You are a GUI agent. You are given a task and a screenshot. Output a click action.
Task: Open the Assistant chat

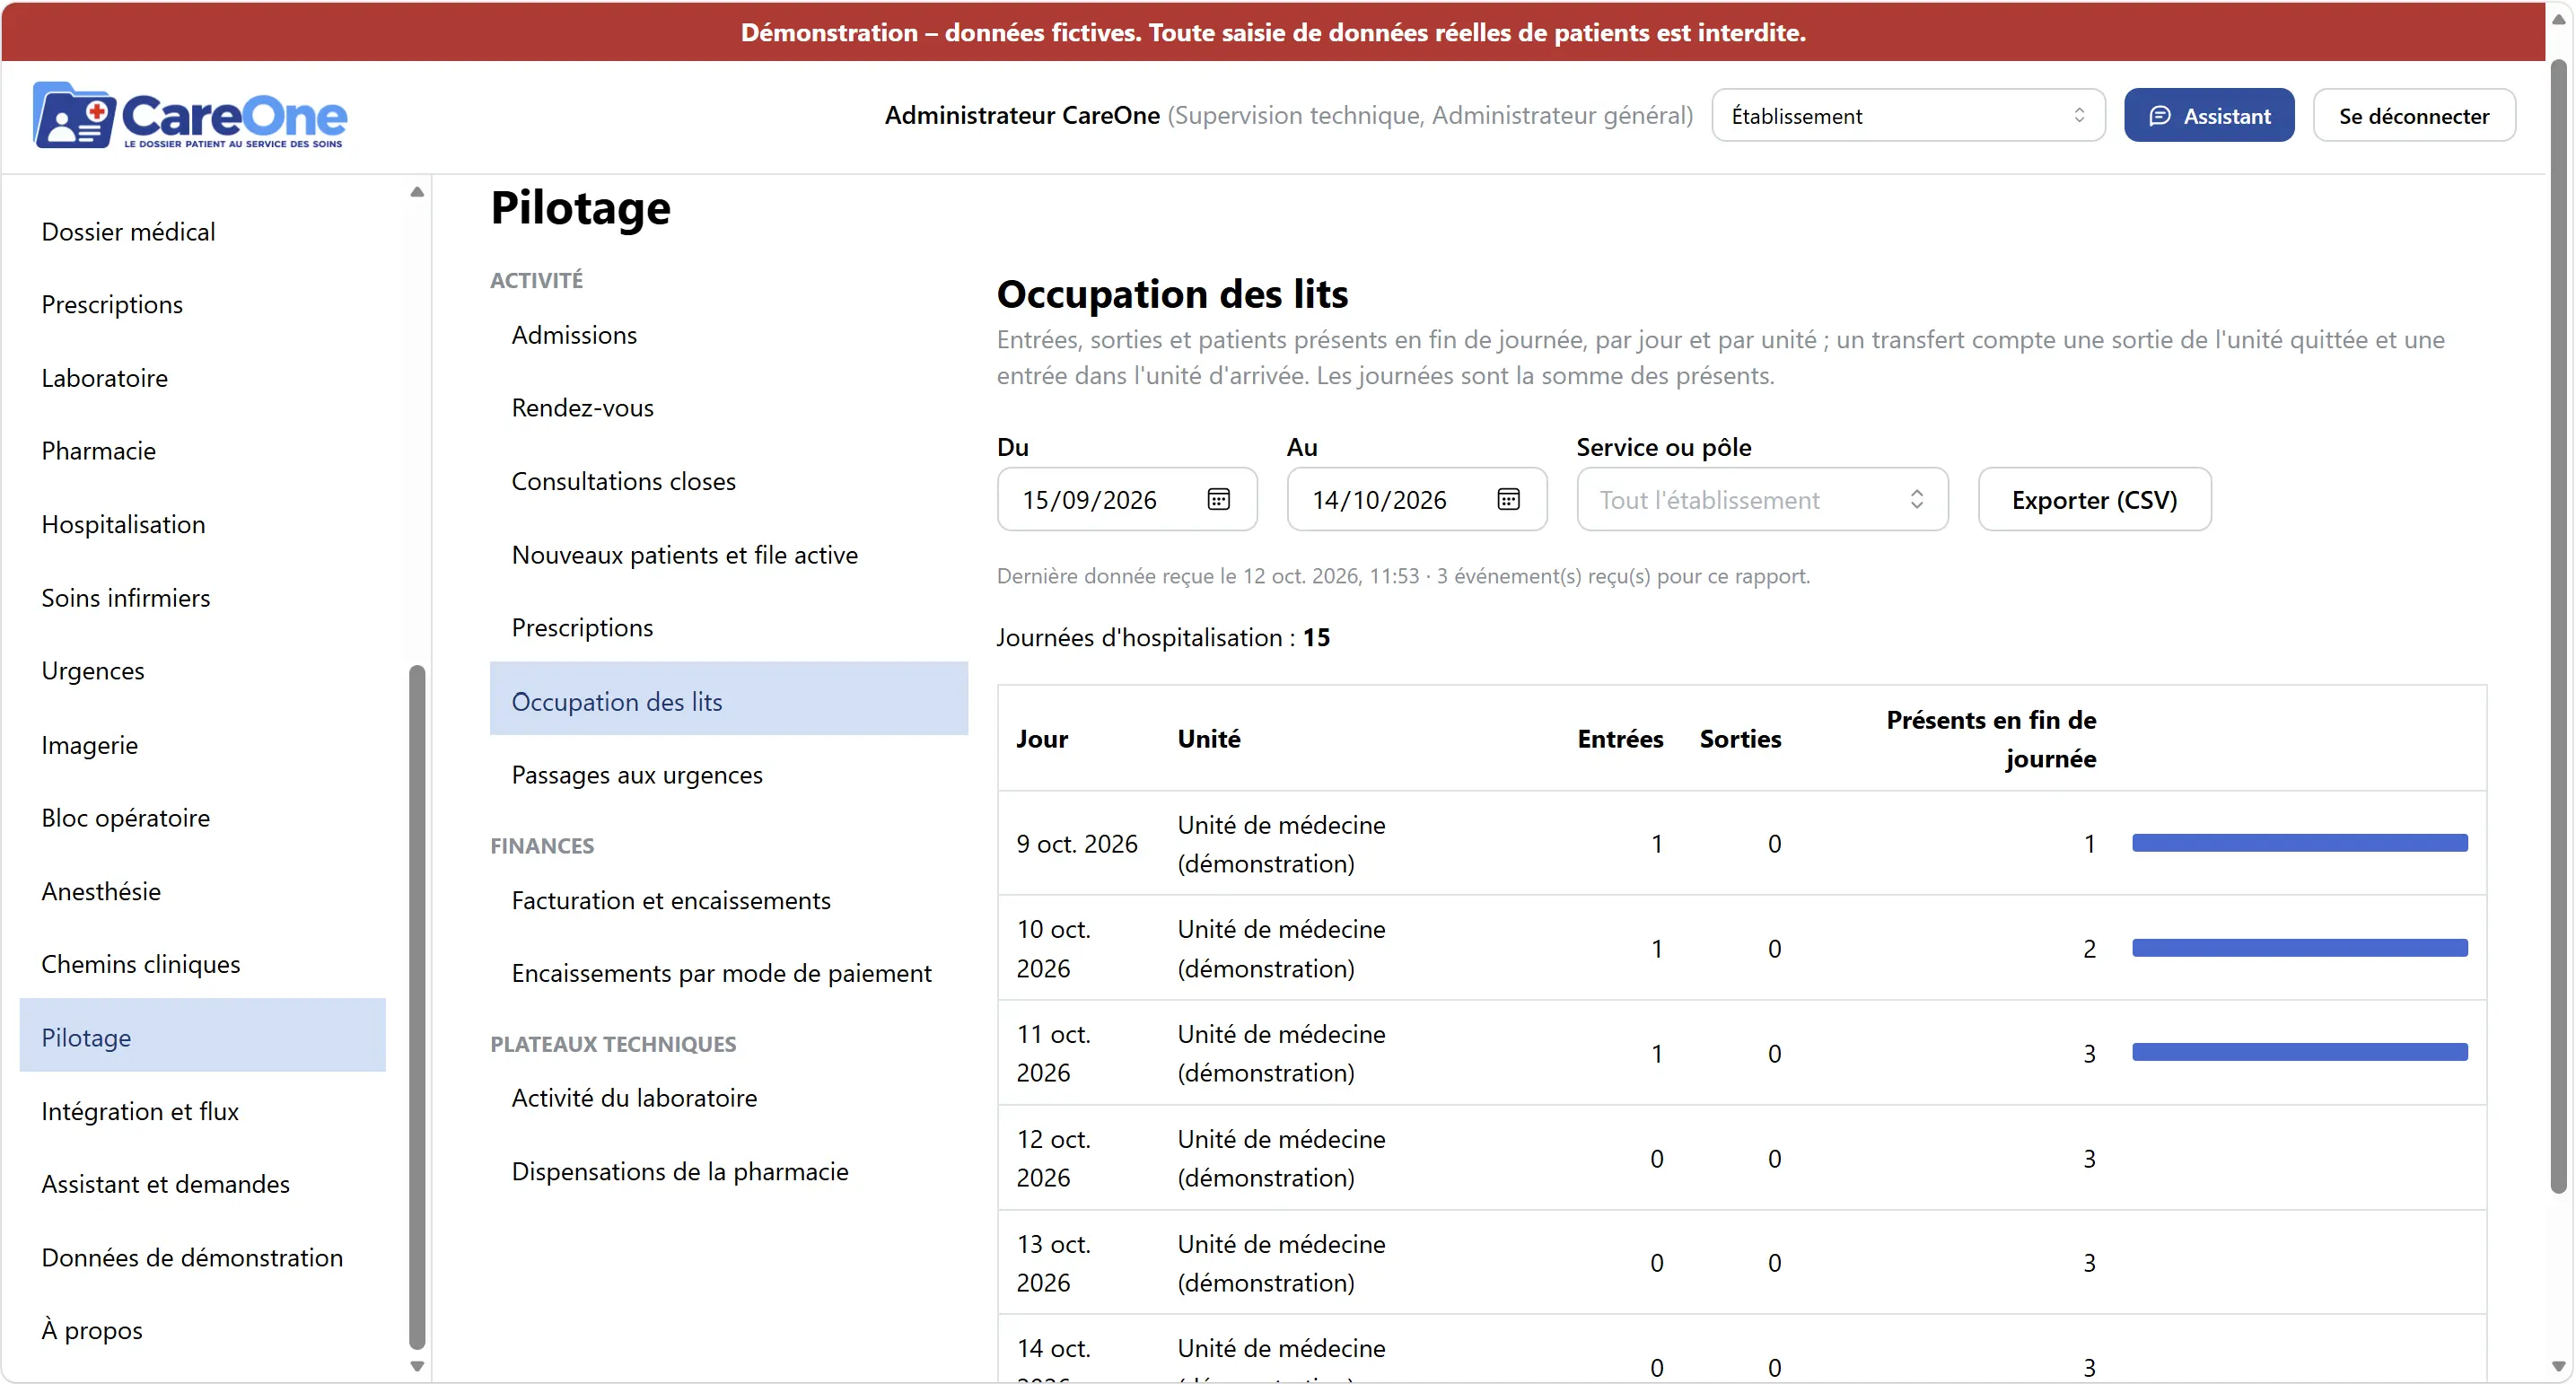tap(2208, 116)
